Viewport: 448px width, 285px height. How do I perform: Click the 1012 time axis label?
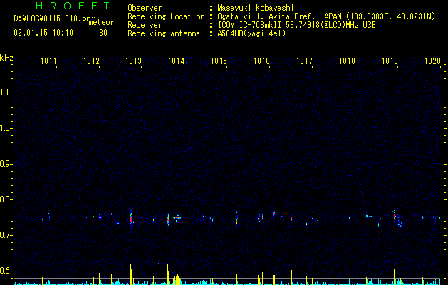(91, 61)
